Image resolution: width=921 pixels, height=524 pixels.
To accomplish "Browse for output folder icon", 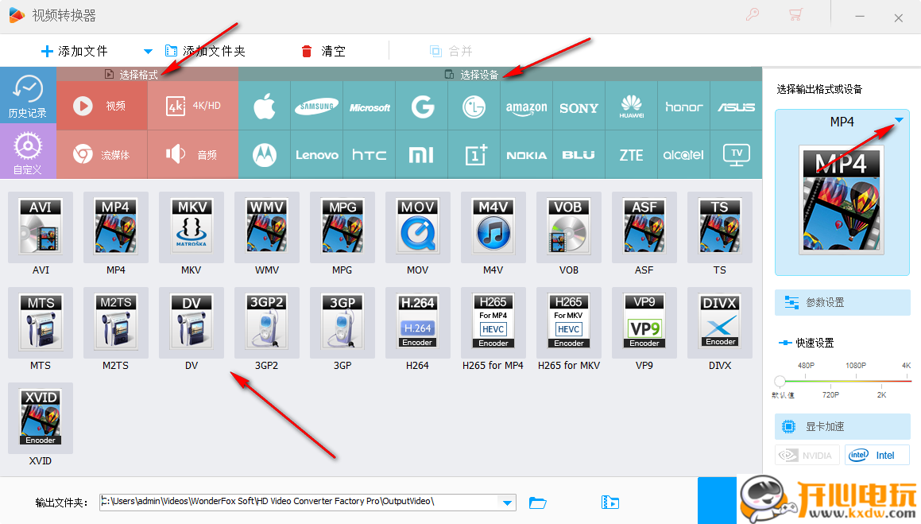I will pos(537,503).
